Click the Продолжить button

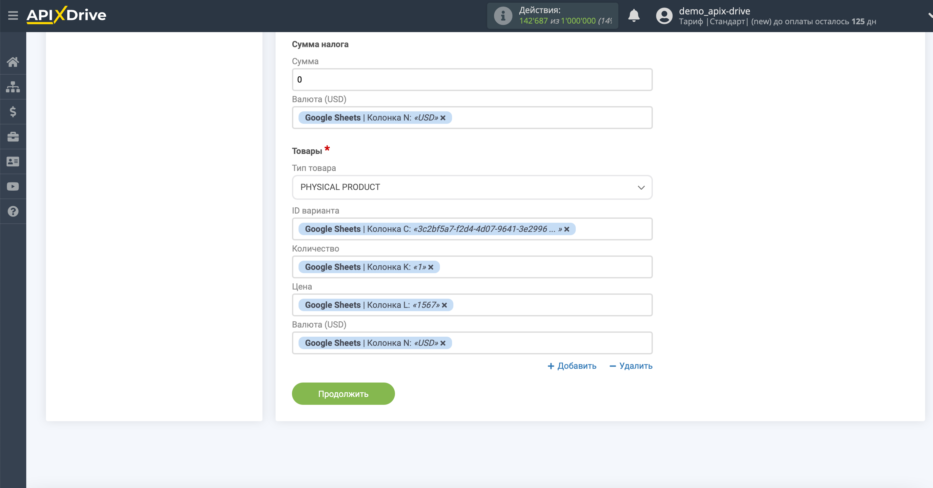[x=343, y=394]
